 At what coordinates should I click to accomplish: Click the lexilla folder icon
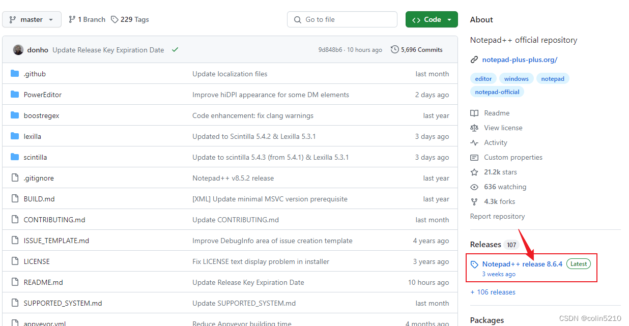pos(15,136)
